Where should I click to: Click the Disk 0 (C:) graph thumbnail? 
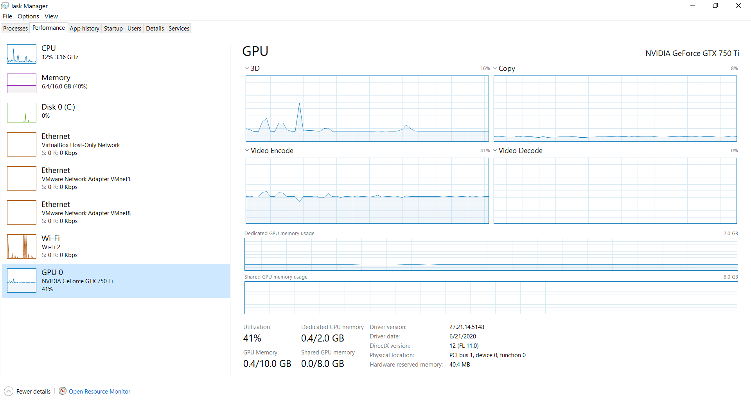pos(22,113)
